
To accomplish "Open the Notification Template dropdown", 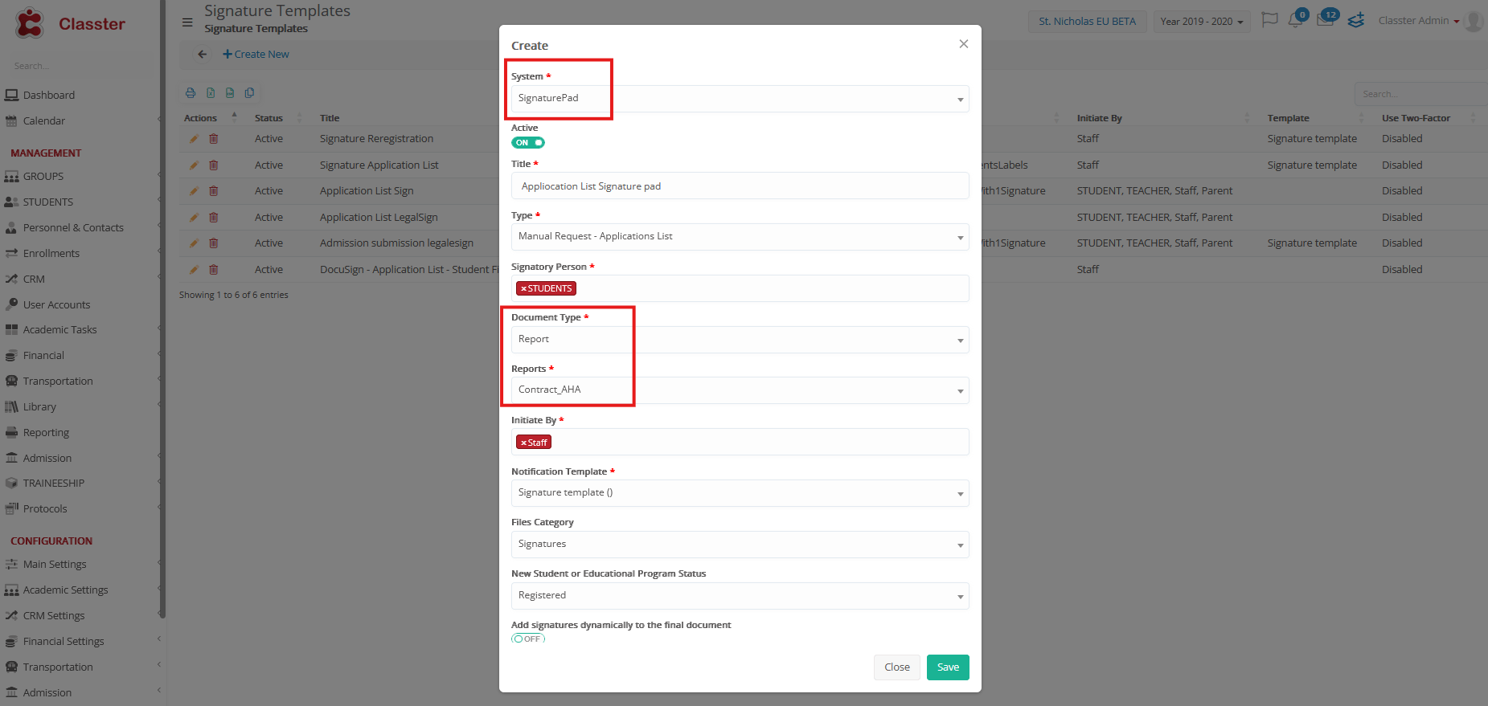I will click(740, 493).
